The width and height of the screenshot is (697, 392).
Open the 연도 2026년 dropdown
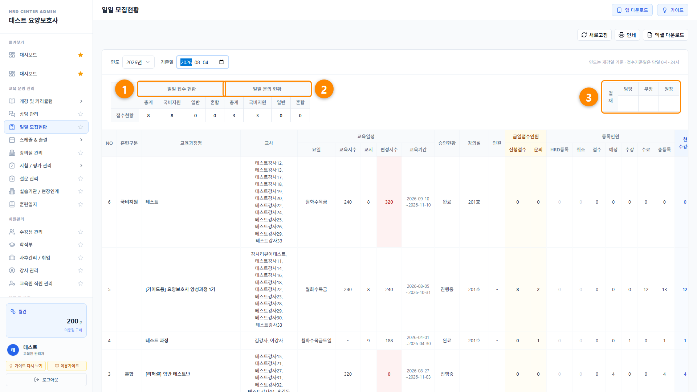pyautogui.click(x=138, y=62)
